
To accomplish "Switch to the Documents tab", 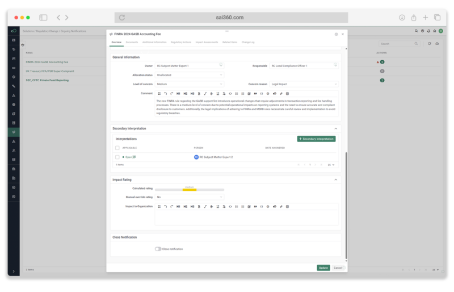I will [132, 43].
